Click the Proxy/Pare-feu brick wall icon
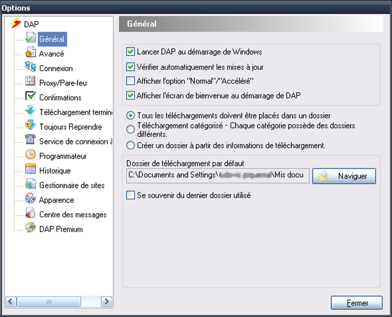The image size is (392, 317). coord(30,81)
